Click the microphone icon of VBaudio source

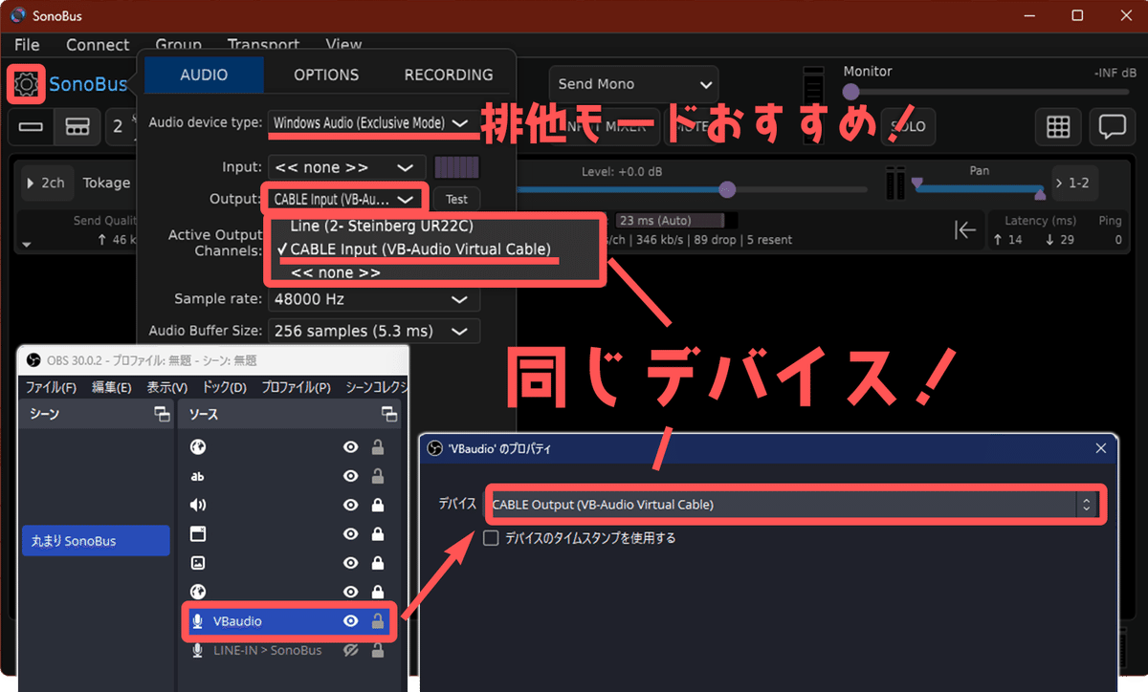pyautogui.click(x=198, y=621)
